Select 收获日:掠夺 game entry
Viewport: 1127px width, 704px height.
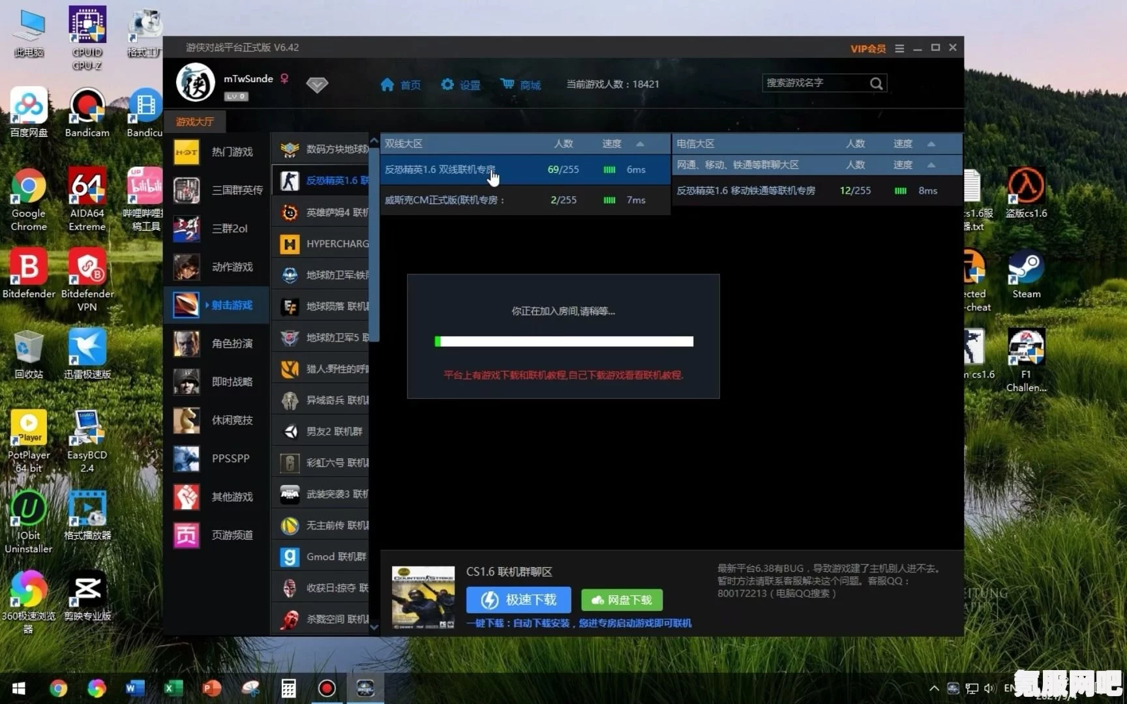pos(320,588)
